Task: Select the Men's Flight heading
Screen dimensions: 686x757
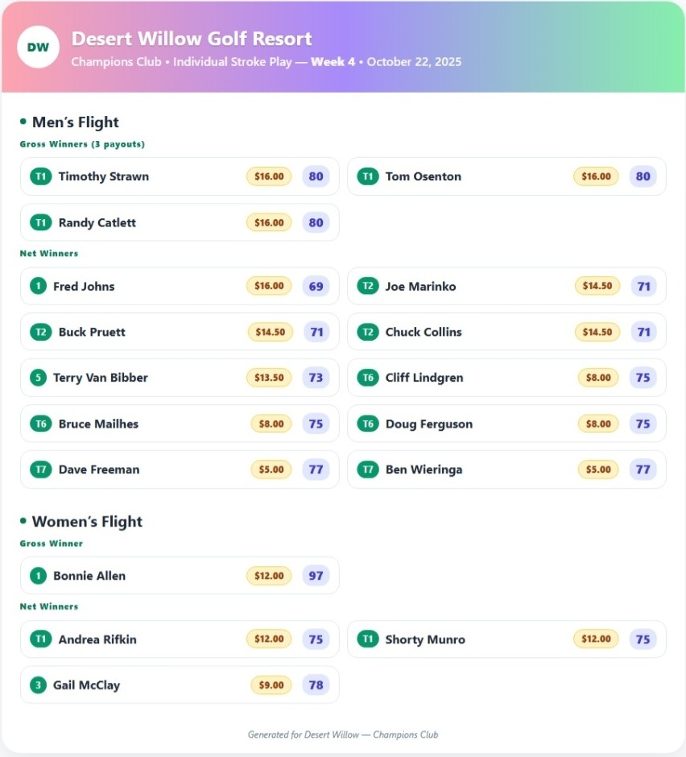Action: tap(75, 122)
